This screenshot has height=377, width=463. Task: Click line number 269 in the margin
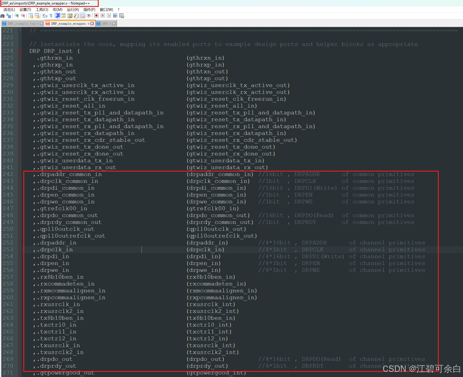(x=8, y=359)
